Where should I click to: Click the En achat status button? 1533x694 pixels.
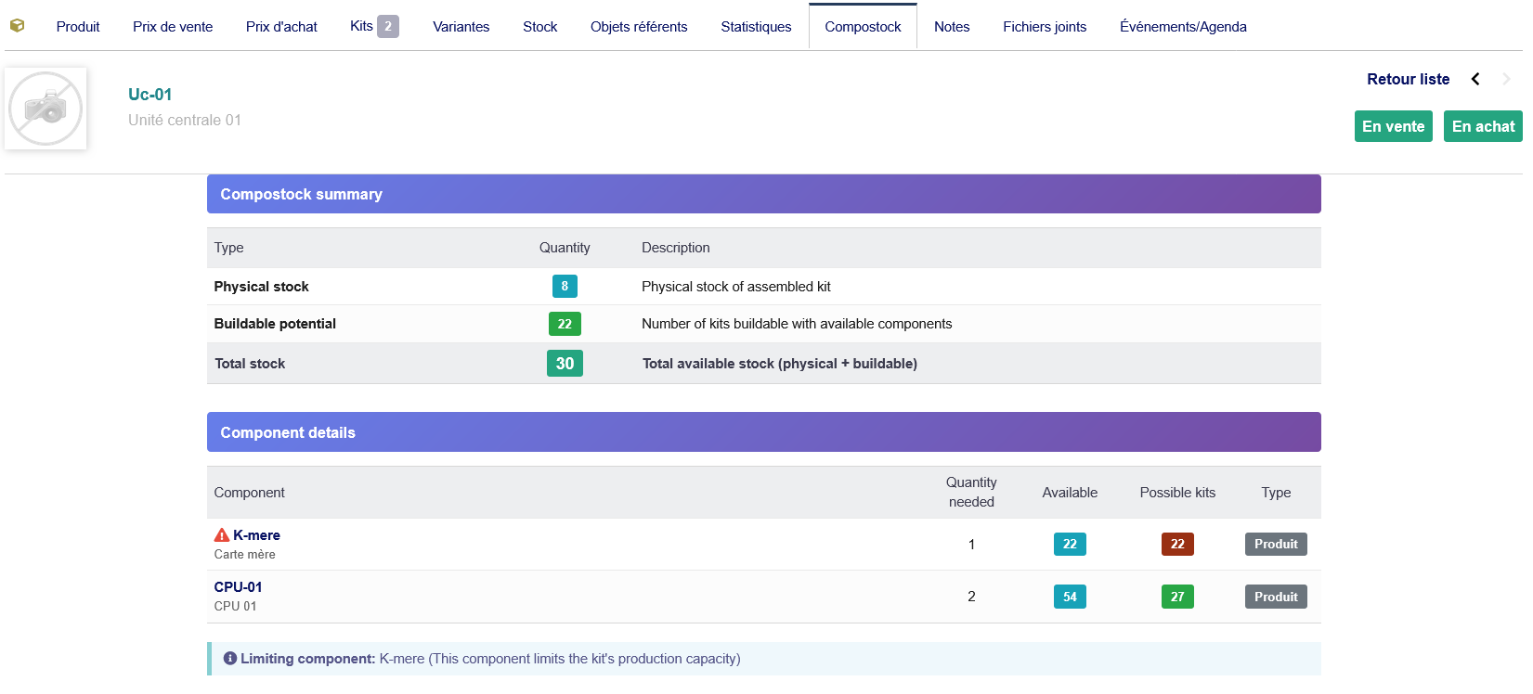1483,126
